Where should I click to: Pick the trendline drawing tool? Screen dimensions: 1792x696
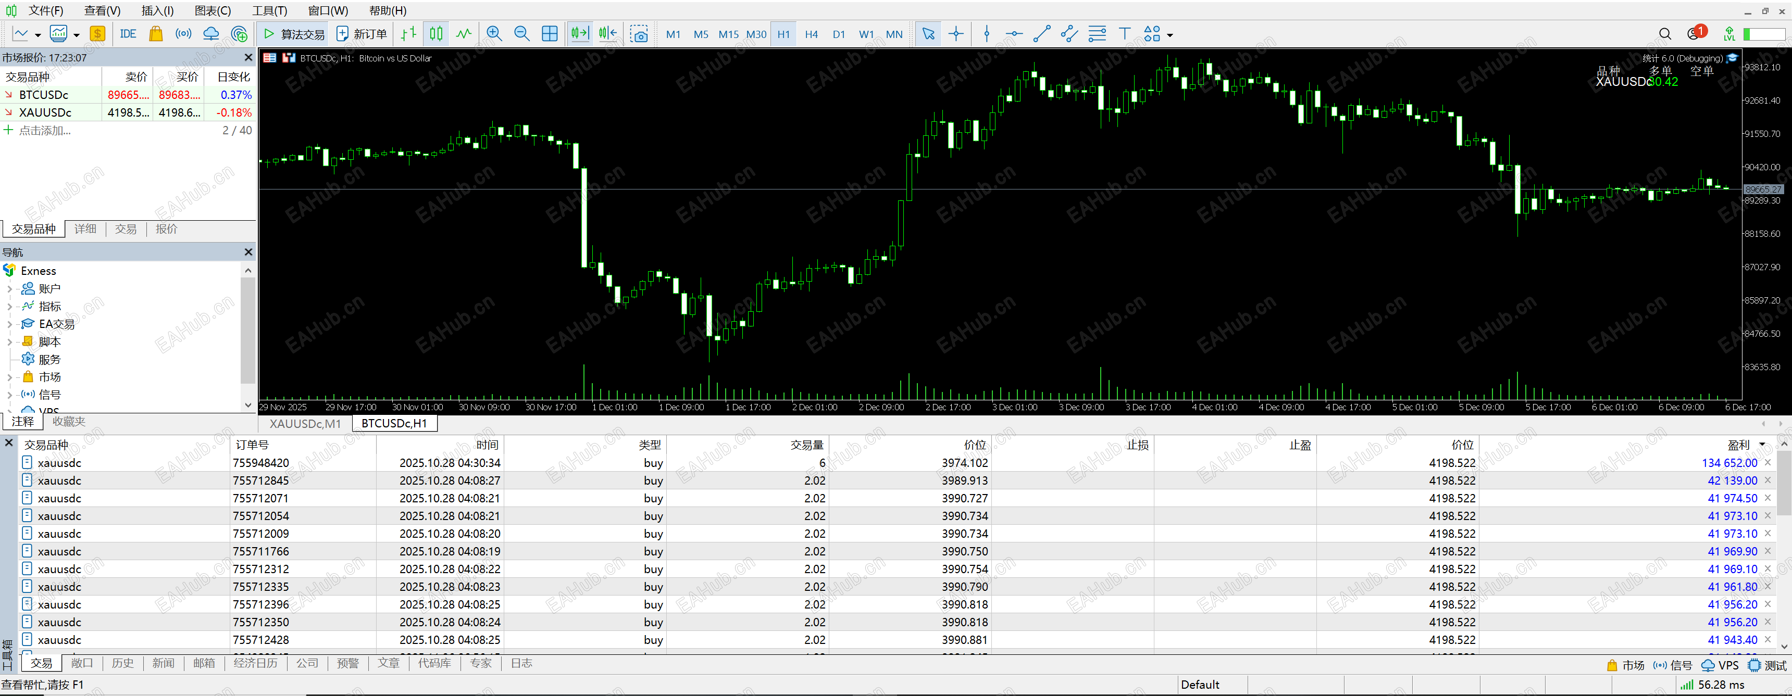click(1041, 34)
